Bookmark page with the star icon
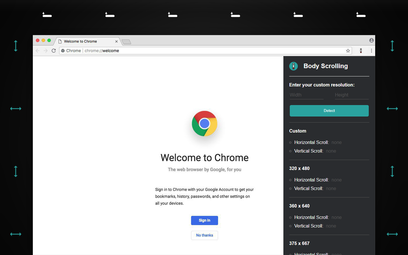 [348, 51]
